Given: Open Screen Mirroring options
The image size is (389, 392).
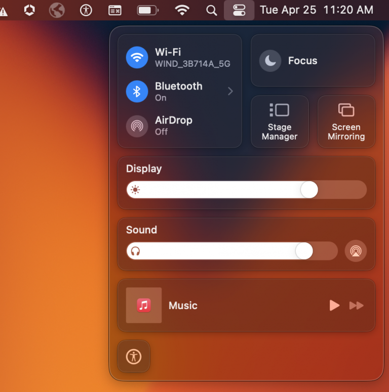Looking at the screenshot, I should [346, 121].
